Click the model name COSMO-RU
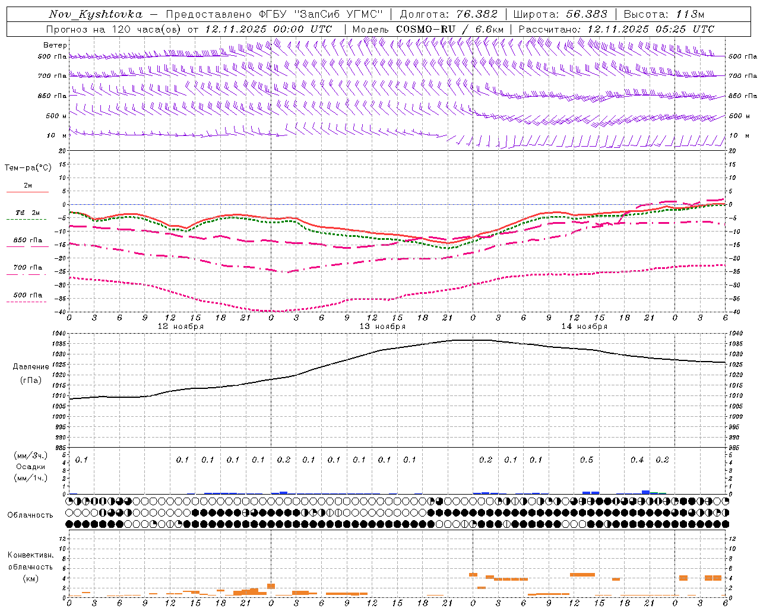Viewport: 760px width, 608px height. point(425,29)
